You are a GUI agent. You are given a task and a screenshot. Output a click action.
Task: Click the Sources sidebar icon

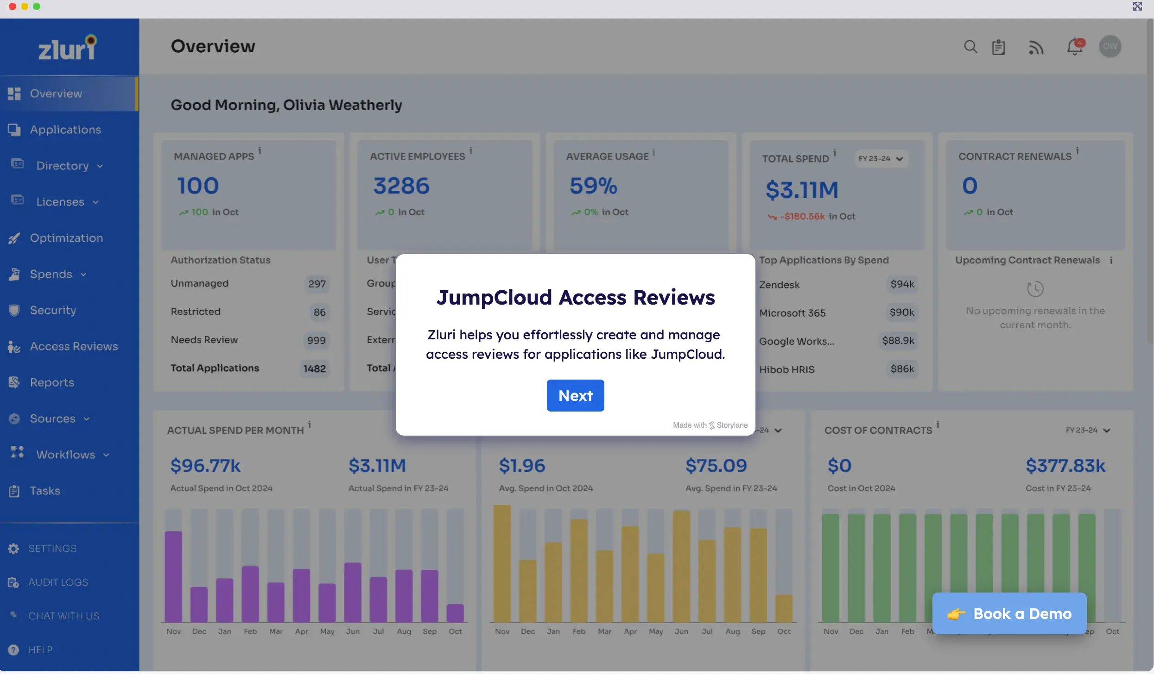pos(14,418)
